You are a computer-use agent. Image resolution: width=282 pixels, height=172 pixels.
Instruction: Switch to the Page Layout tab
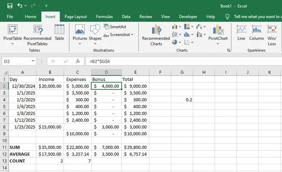[76, 16]
